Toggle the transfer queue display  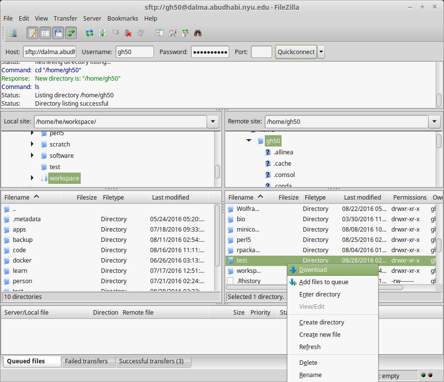click(71, 33)
